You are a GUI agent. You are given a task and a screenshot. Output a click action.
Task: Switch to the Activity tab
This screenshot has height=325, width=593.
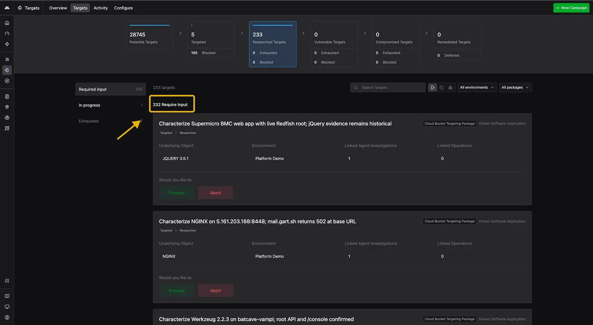pyautogui.click(x=101, y=8)
